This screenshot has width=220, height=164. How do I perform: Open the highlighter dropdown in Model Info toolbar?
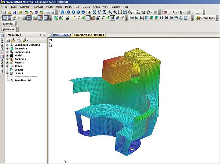(x=27, y=40)
